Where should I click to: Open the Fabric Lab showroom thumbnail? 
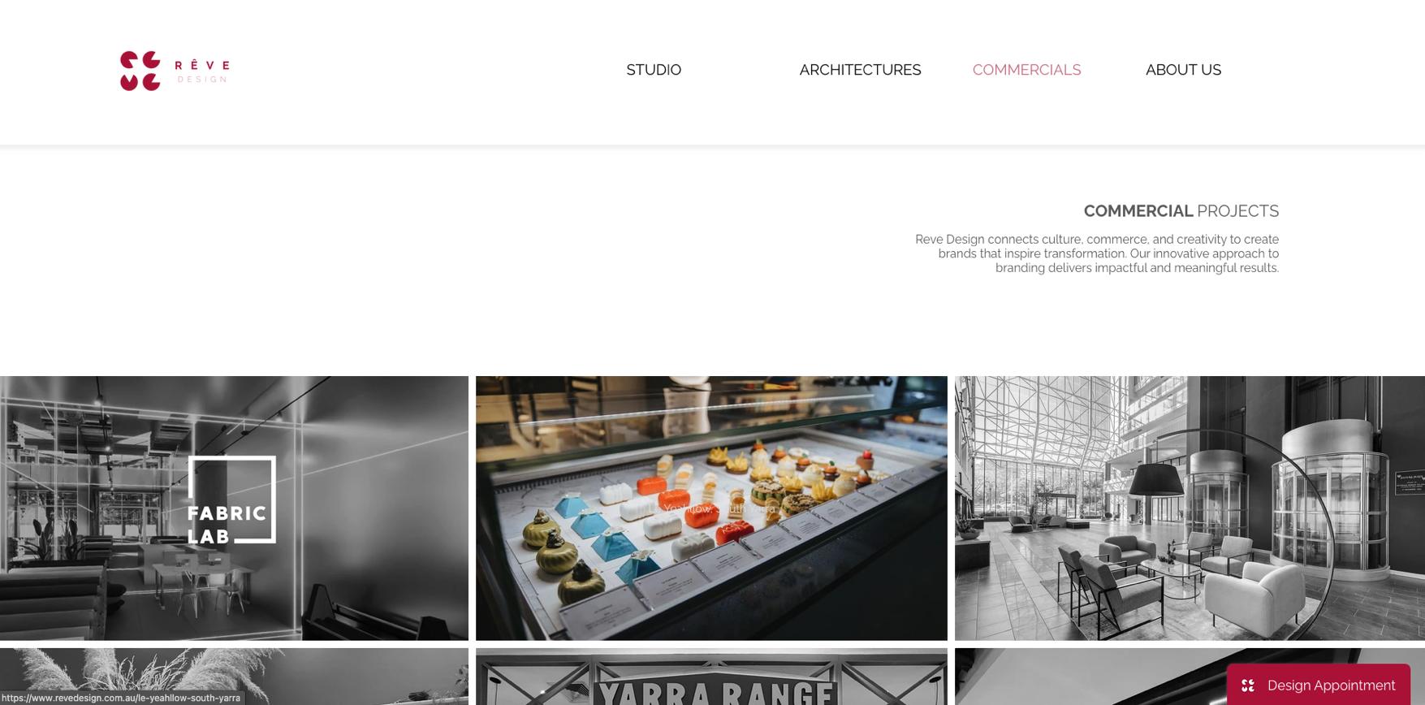point(234,508)
